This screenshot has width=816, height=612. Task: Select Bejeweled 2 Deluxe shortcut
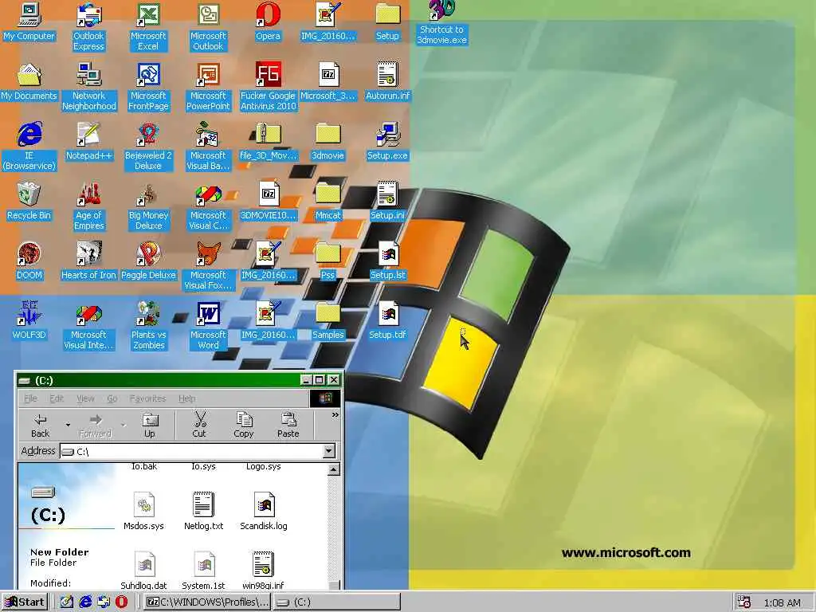(x=148, y=147)
